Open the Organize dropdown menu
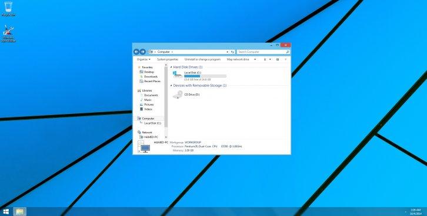 pos(144,59)
